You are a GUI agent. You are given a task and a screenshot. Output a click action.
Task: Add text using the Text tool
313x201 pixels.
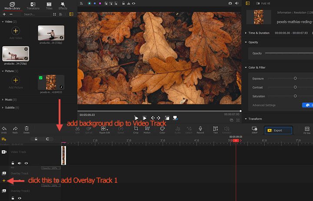pyautogui.click(x=216, y=128)
